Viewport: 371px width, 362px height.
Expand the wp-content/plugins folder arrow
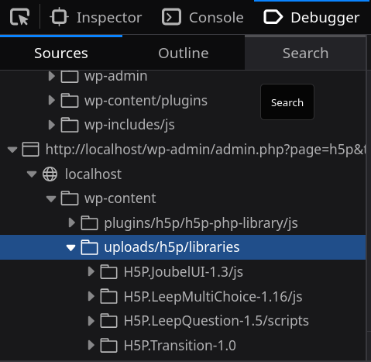[52, 100]
